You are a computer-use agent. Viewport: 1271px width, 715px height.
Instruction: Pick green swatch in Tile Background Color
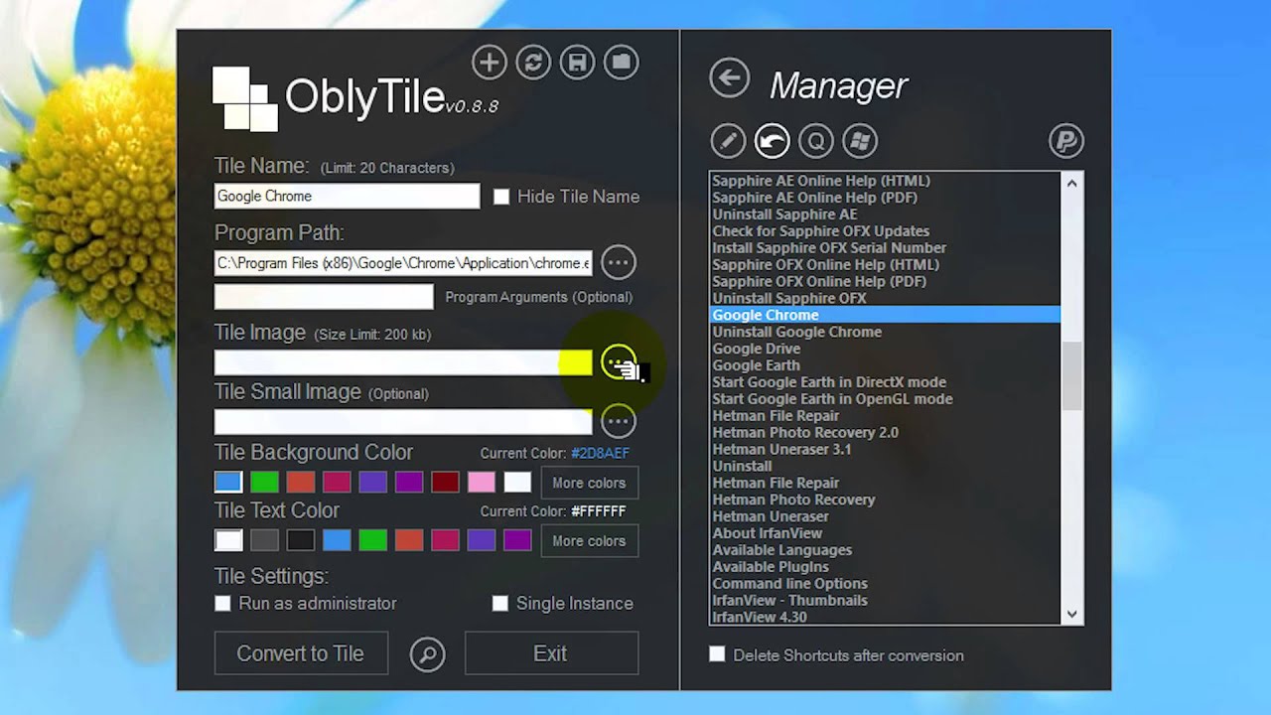(x=264, y=483)
